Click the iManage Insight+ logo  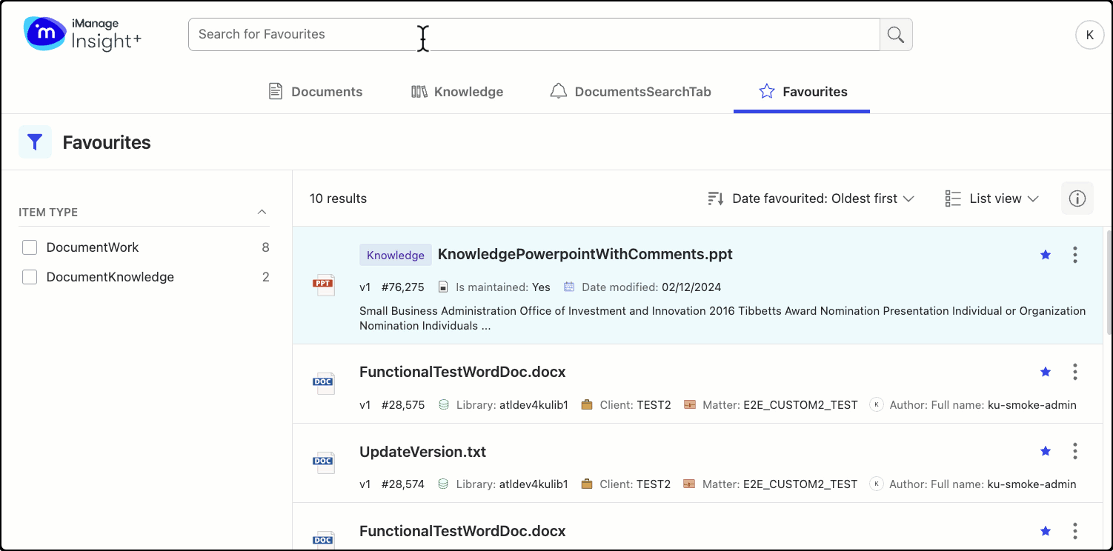[82, 34]
